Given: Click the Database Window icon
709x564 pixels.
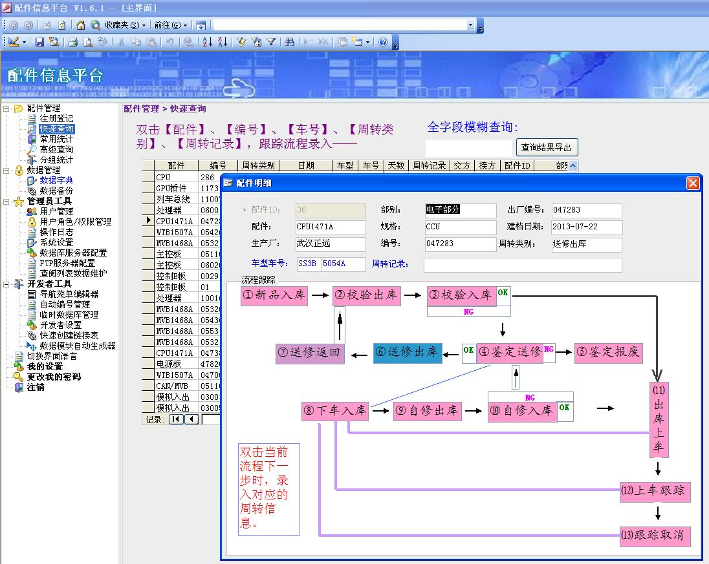Looking at the screenshot, I should pyautogui.click(x=342, y=42).
